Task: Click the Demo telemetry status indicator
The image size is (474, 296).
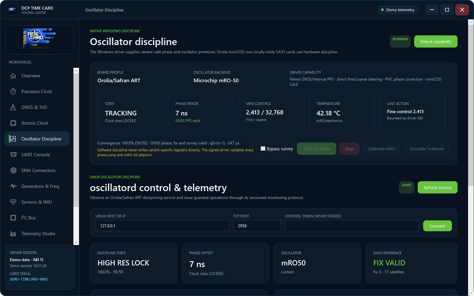Action: (x=398, y=10)
